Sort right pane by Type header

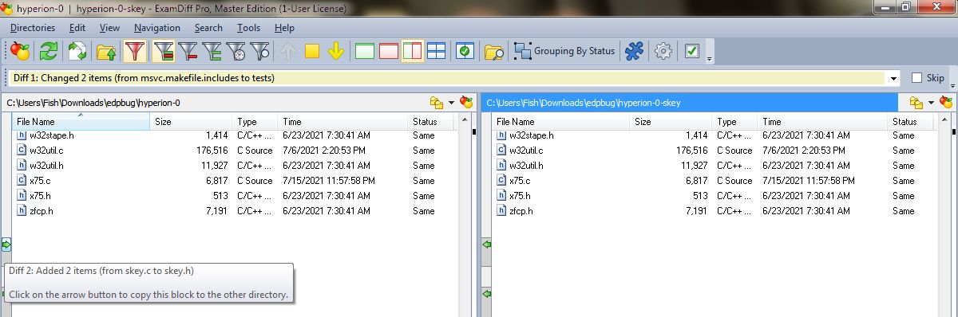click(734, 122)
